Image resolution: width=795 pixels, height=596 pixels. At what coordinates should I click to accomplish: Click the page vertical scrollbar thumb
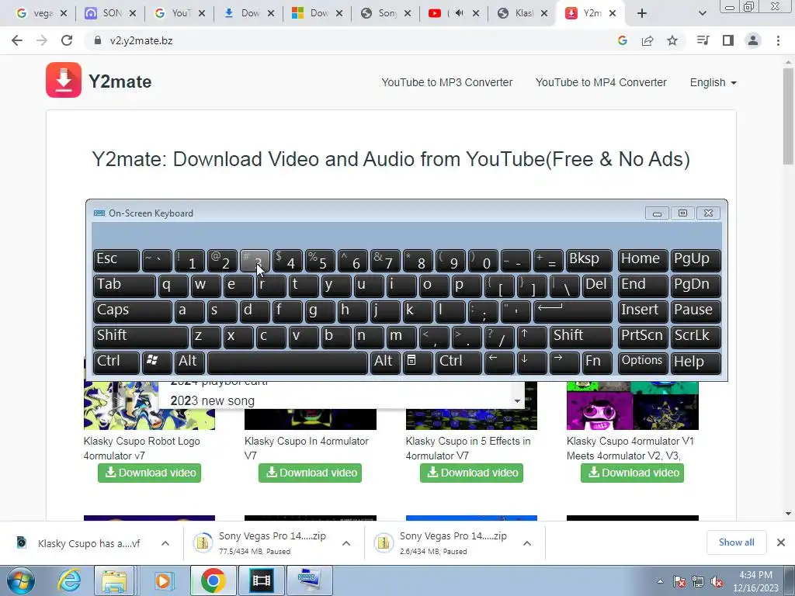click(788, 115)
